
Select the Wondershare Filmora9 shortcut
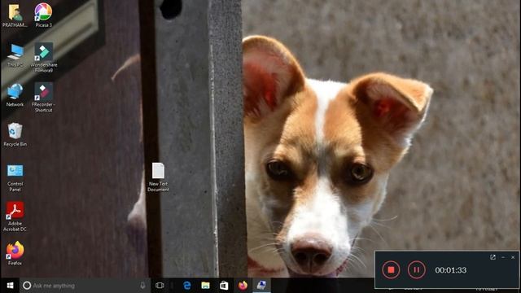[x=43, y=58]
